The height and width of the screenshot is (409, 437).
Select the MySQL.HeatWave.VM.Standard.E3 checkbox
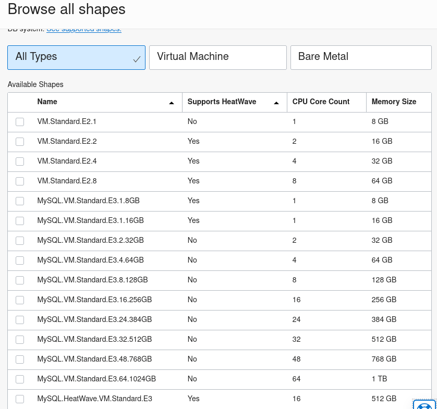pyautogui.click(x=19, y=399)
